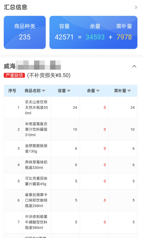Screen dimensions: 144x238
Task: Tap the 严重缺货 red tag
Action: point(14,75)
